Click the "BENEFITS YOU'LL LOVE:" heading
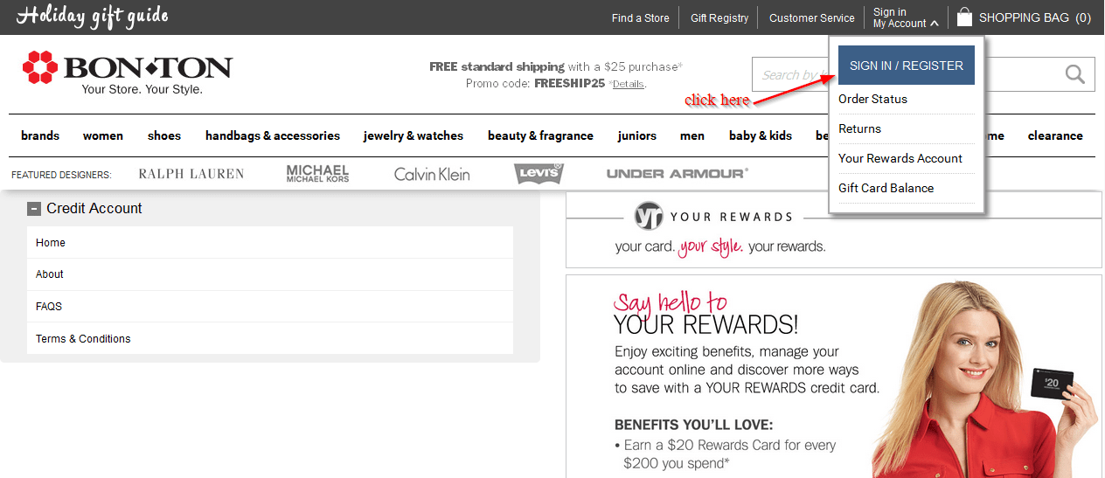 693,425
